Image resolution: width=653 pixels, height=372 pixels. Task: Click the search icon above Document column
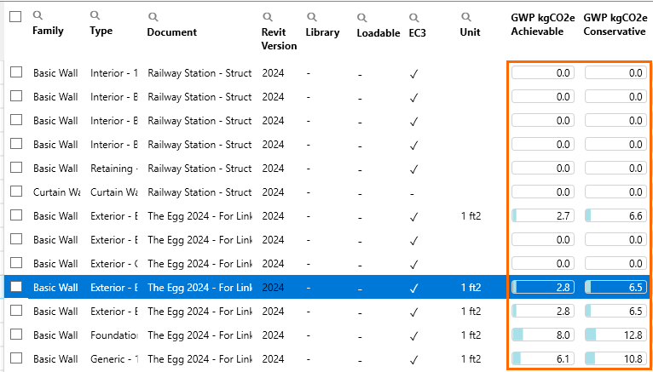pos(153,17)
